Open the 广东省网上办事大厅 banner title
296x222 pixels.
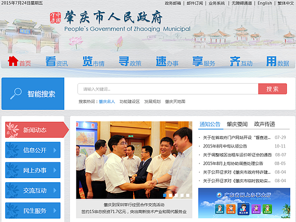point(248,195)
